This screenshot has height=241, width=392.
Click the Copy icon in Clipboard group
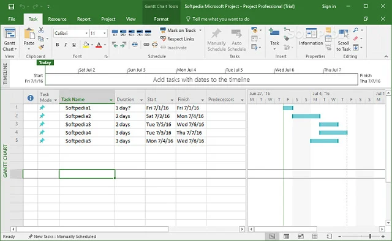tap(41, 39)
